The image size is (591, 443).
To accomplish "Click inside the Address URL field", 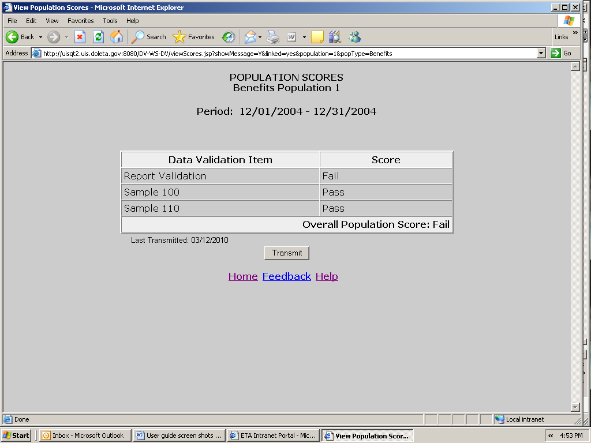I will 289,53.
